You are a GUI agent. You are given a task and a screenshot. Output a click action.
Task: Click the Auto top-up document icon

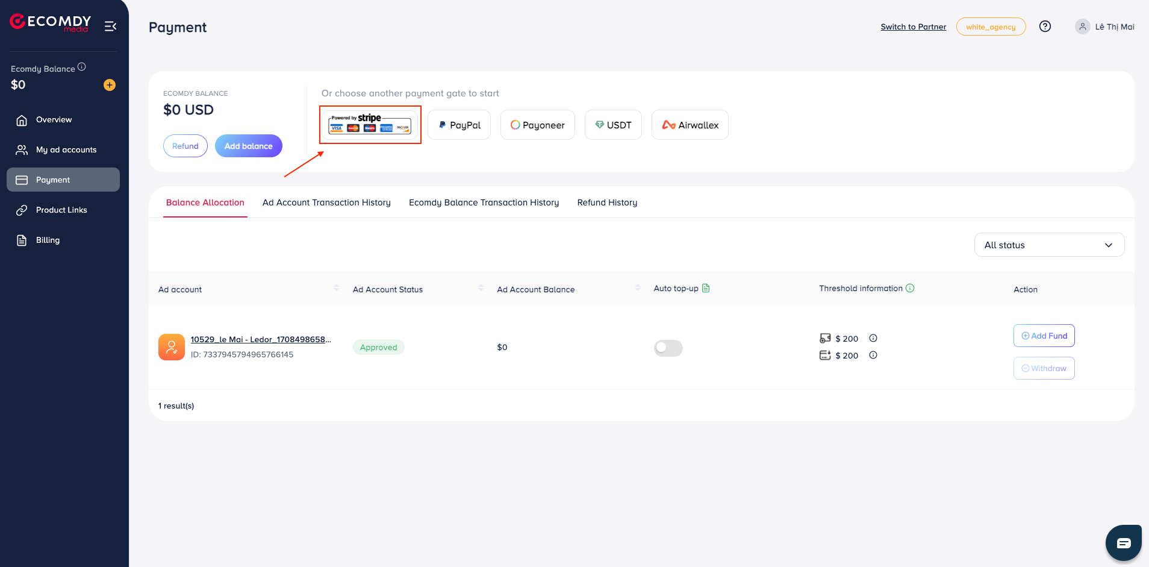[x=706, y=288]
